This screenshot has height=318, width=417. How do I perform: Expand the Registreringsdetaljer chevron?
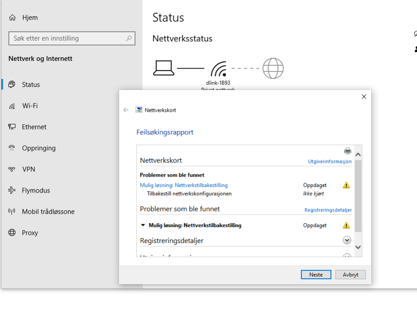[347, 240]
